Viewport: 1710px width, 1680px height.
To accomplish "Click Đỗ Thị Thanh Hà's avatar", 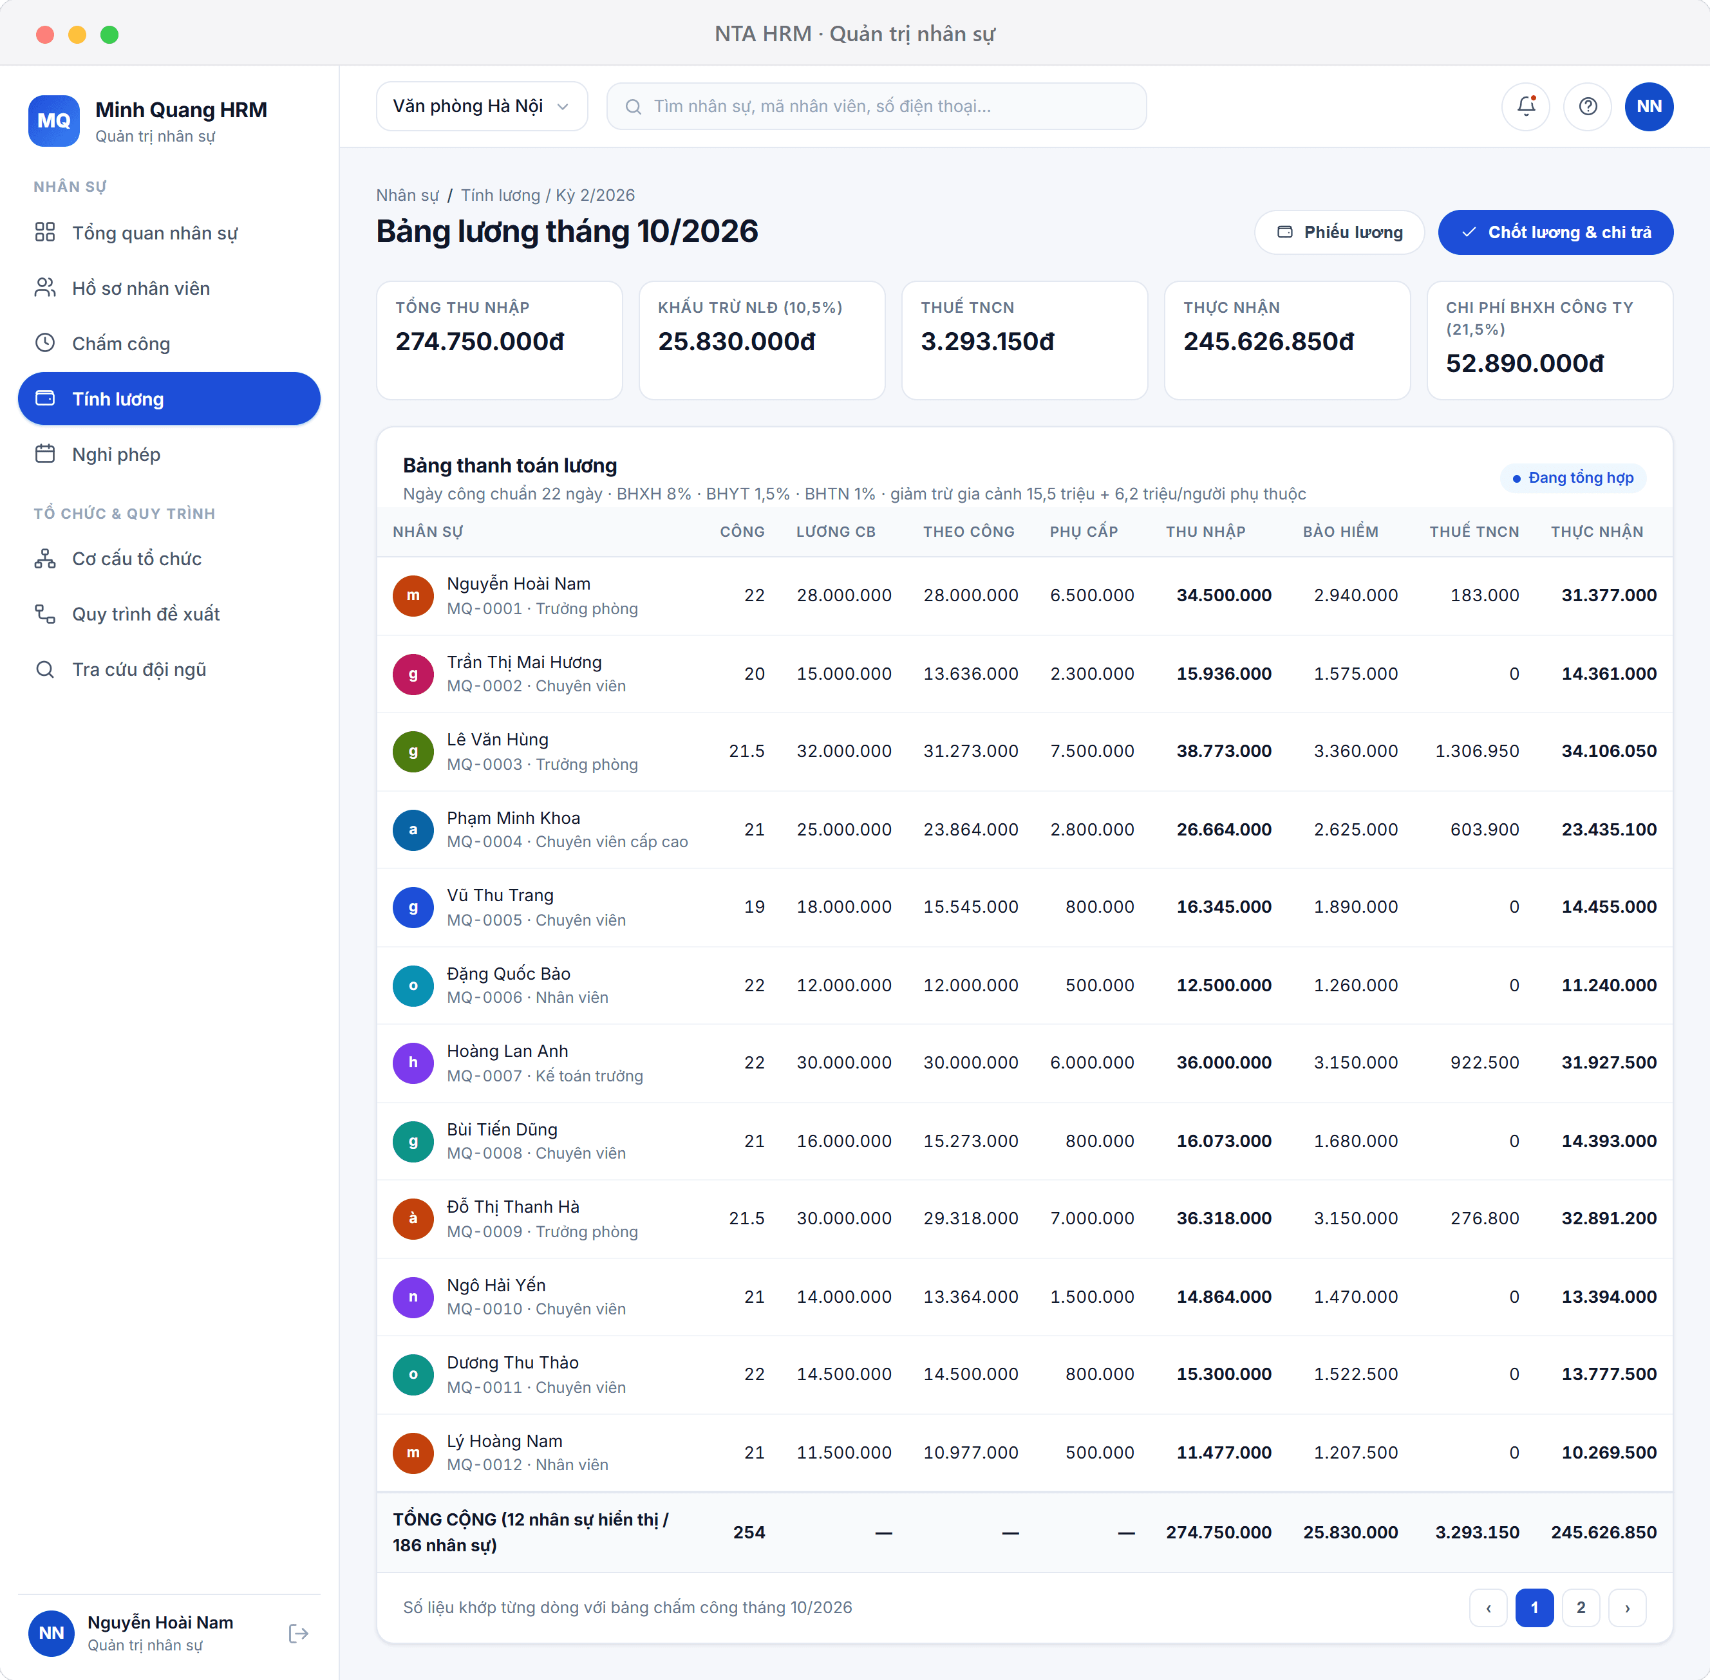I will 413,1218.
